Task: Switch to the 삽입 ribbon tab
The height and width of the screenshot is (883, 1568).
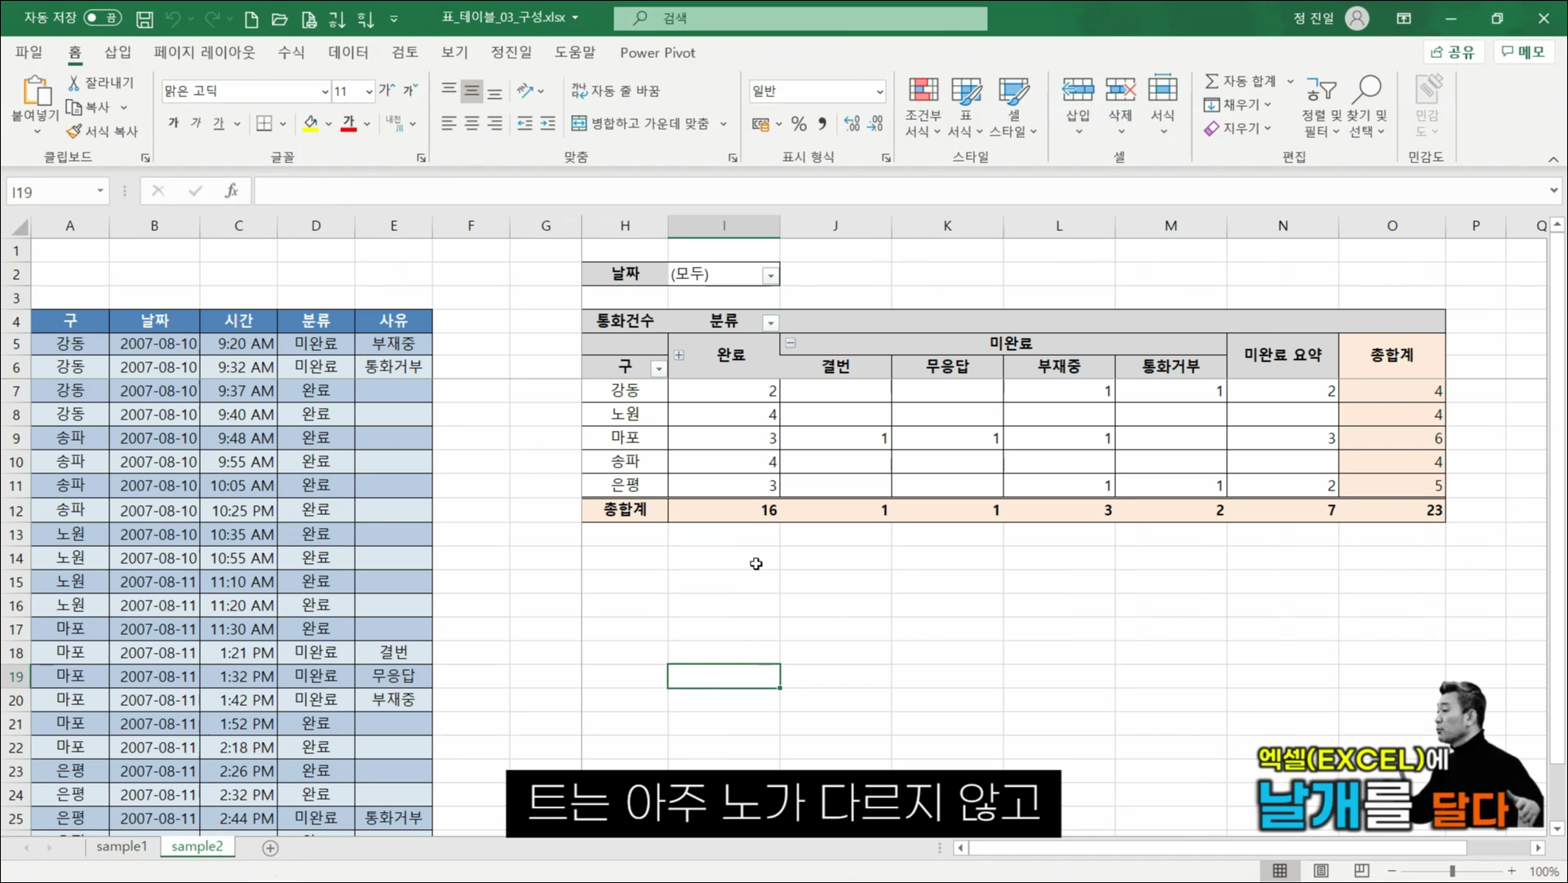Action: click(117, 51)
